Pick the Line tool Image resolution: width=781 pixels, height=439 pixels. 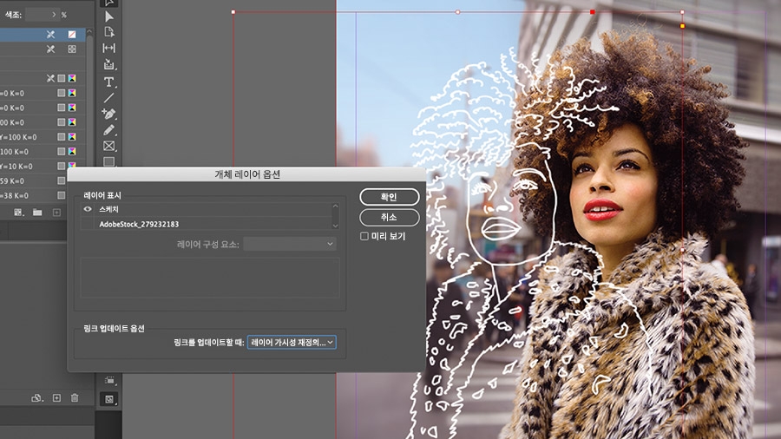108,97
